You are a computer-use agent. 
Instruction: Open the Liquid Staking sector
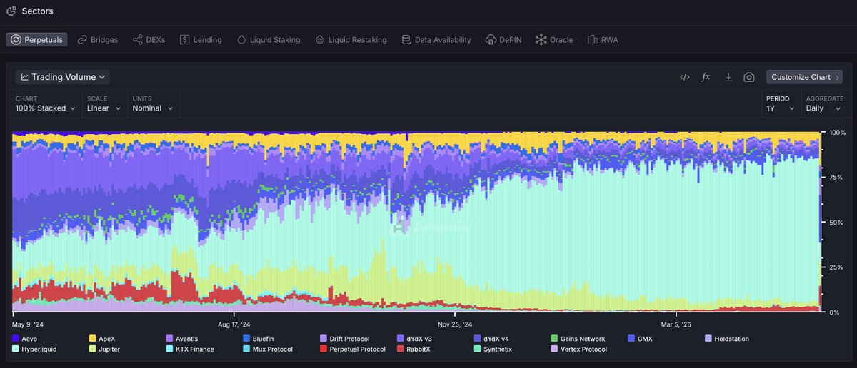[268, 40]
